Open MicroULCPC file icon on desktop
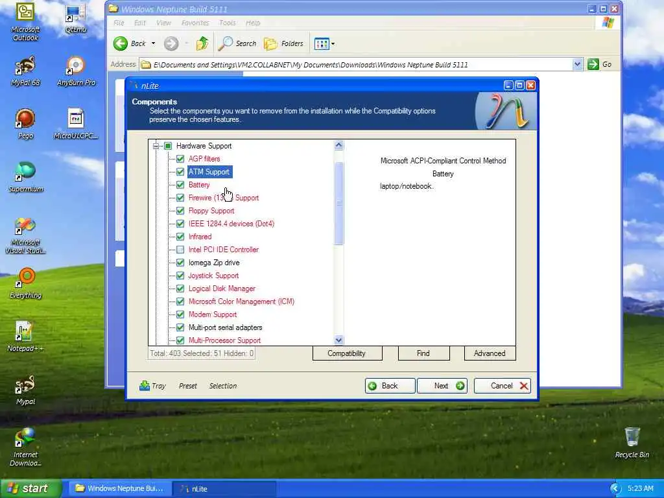This screenshot has height=498, width=664. (x=76, y=124)
